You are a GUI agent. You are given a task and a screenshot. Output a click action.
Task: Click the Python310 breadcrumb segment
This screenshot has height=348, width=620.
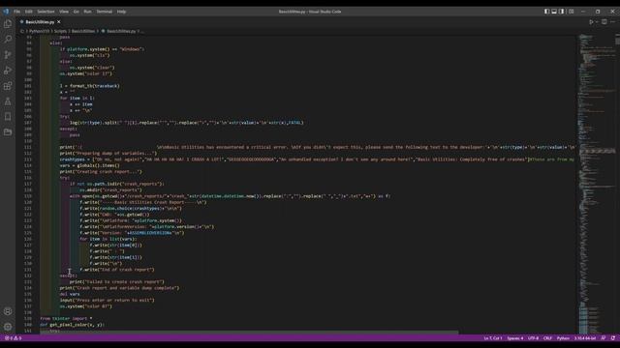pos(39,31)
